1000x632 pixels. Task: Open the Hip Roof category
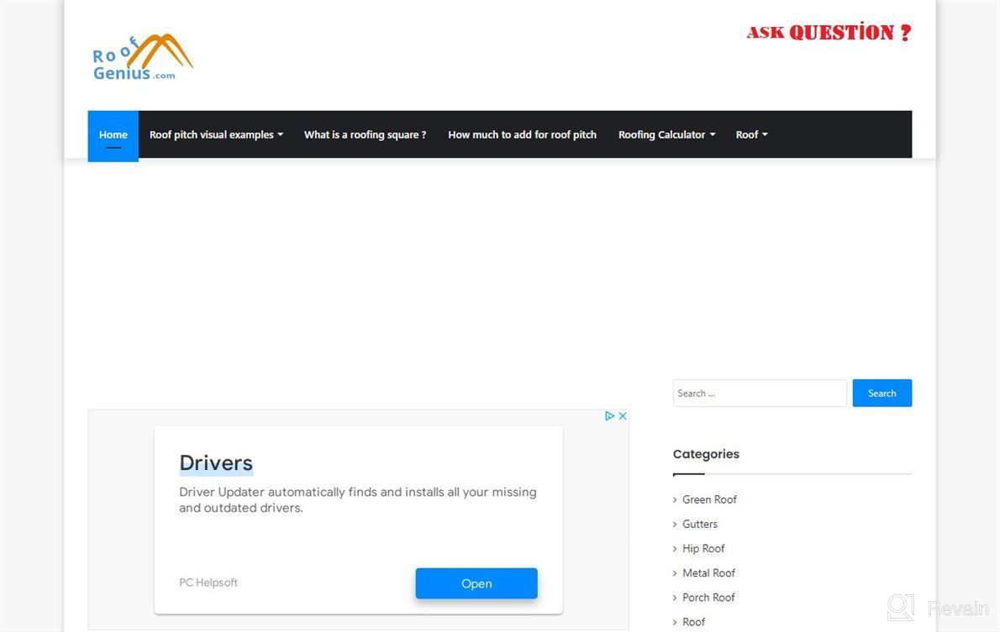(x=703, y=549)
